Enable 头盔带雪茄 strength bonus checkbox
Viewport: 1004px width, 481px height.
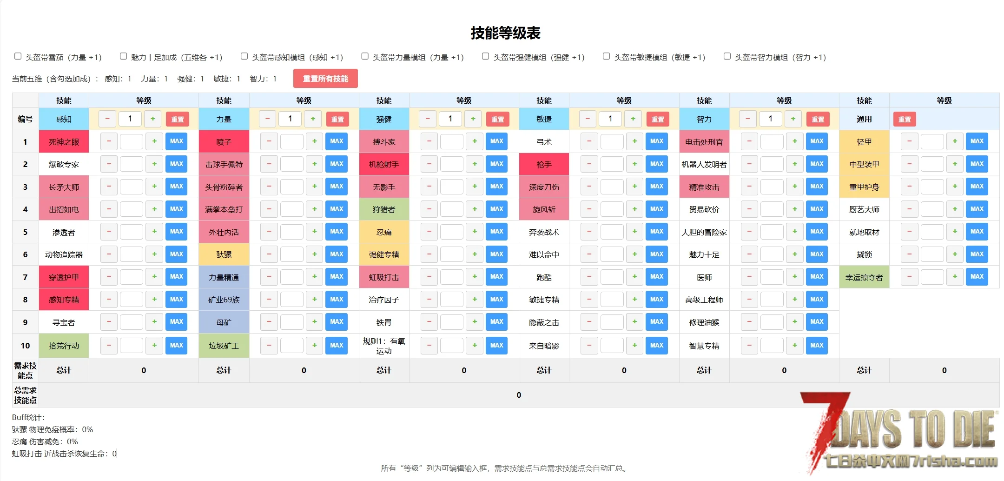click(x=18, y=56)
